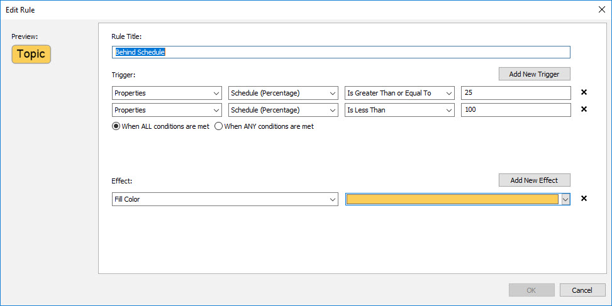Viewport: 612px width, 306px height.
Task: Open the orange fill color swatch picker
Action: (x=457, y=199)
